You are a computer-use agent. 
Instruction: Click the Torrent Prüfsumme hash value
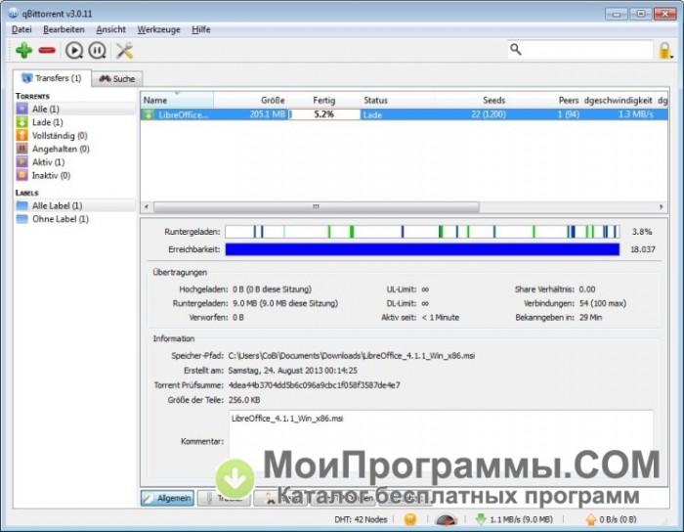click(x=314, y=385)
